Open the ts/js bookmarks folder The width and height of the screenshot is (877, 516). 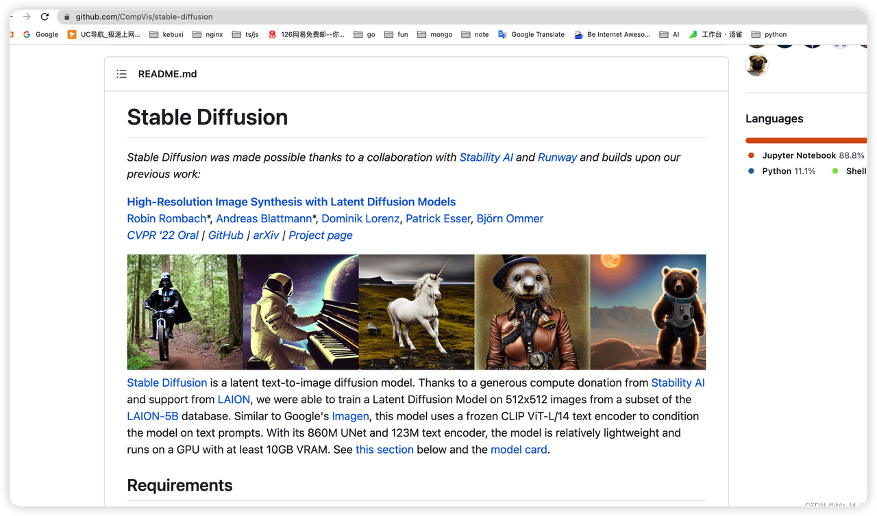245,34
